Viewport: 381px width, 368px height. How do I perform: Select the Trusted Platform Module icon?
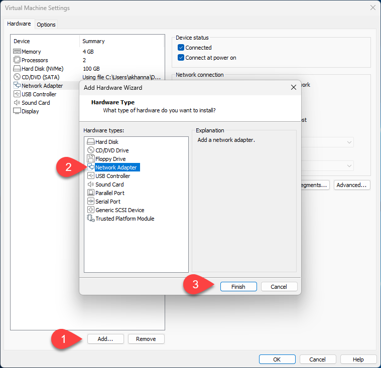91,218
